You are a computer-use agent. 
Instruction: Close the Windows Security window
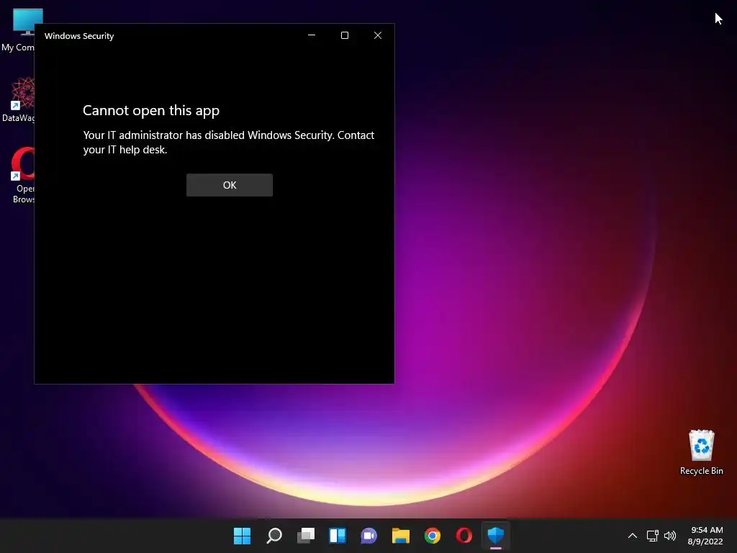pyautogui.click(x=377, y=35)
